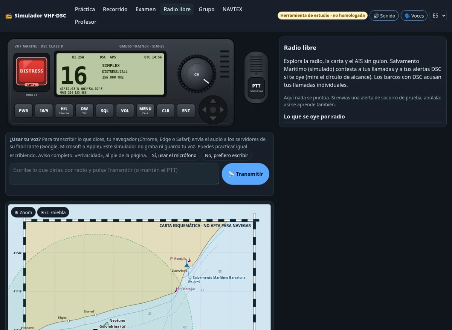
Task: Click the up arrow on the radio d-pad
Action: tap(213, 101)
